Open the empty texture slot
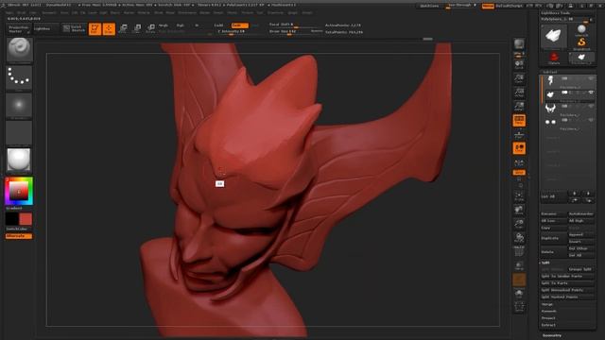The height and width of the screenshot is (340, 605). 19,132
